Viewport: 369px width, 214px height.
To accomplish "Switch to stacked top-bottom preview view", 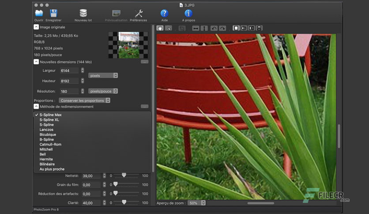I will [x=259, y=28].
